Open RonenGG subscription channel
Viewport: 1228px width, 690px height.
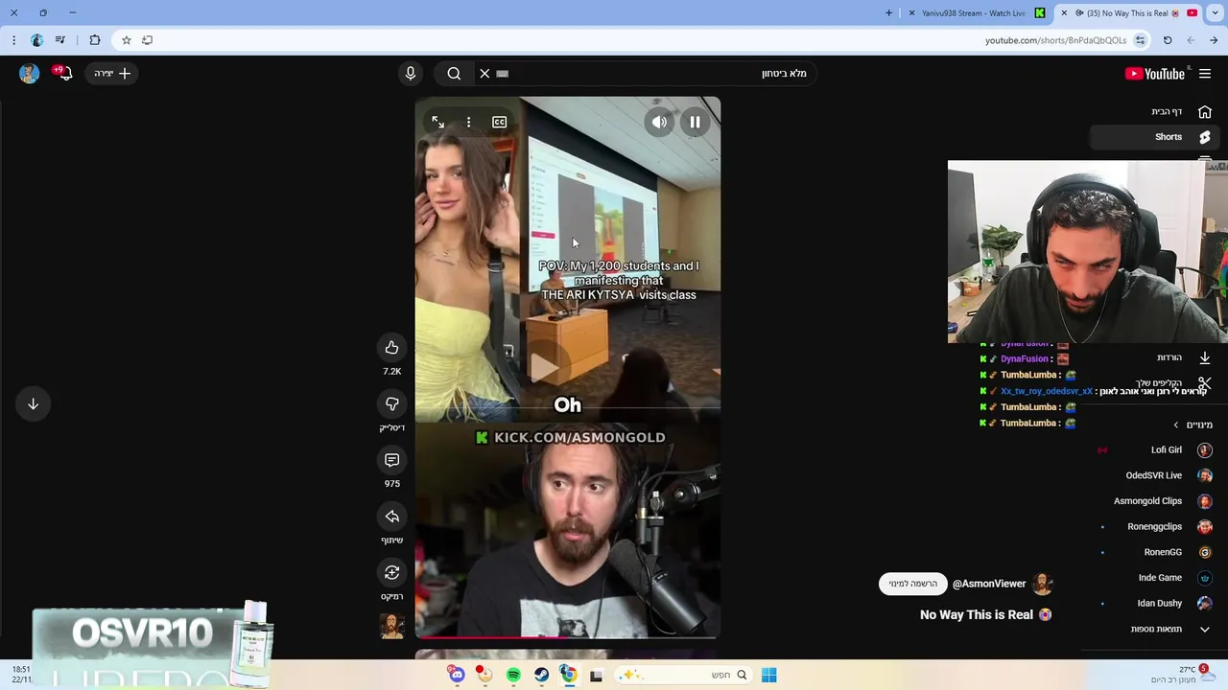(1156, 552)
